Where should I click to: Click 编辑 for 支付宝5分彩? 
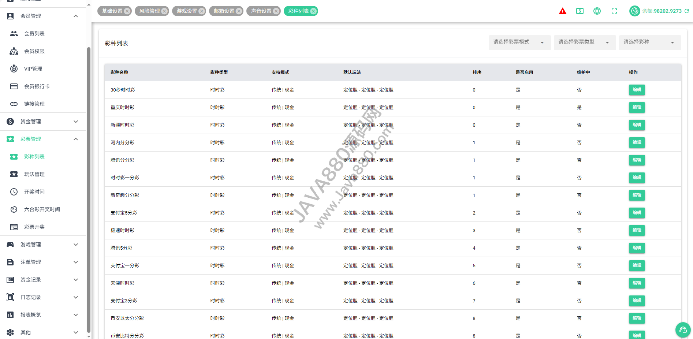[x=637, y=213]
